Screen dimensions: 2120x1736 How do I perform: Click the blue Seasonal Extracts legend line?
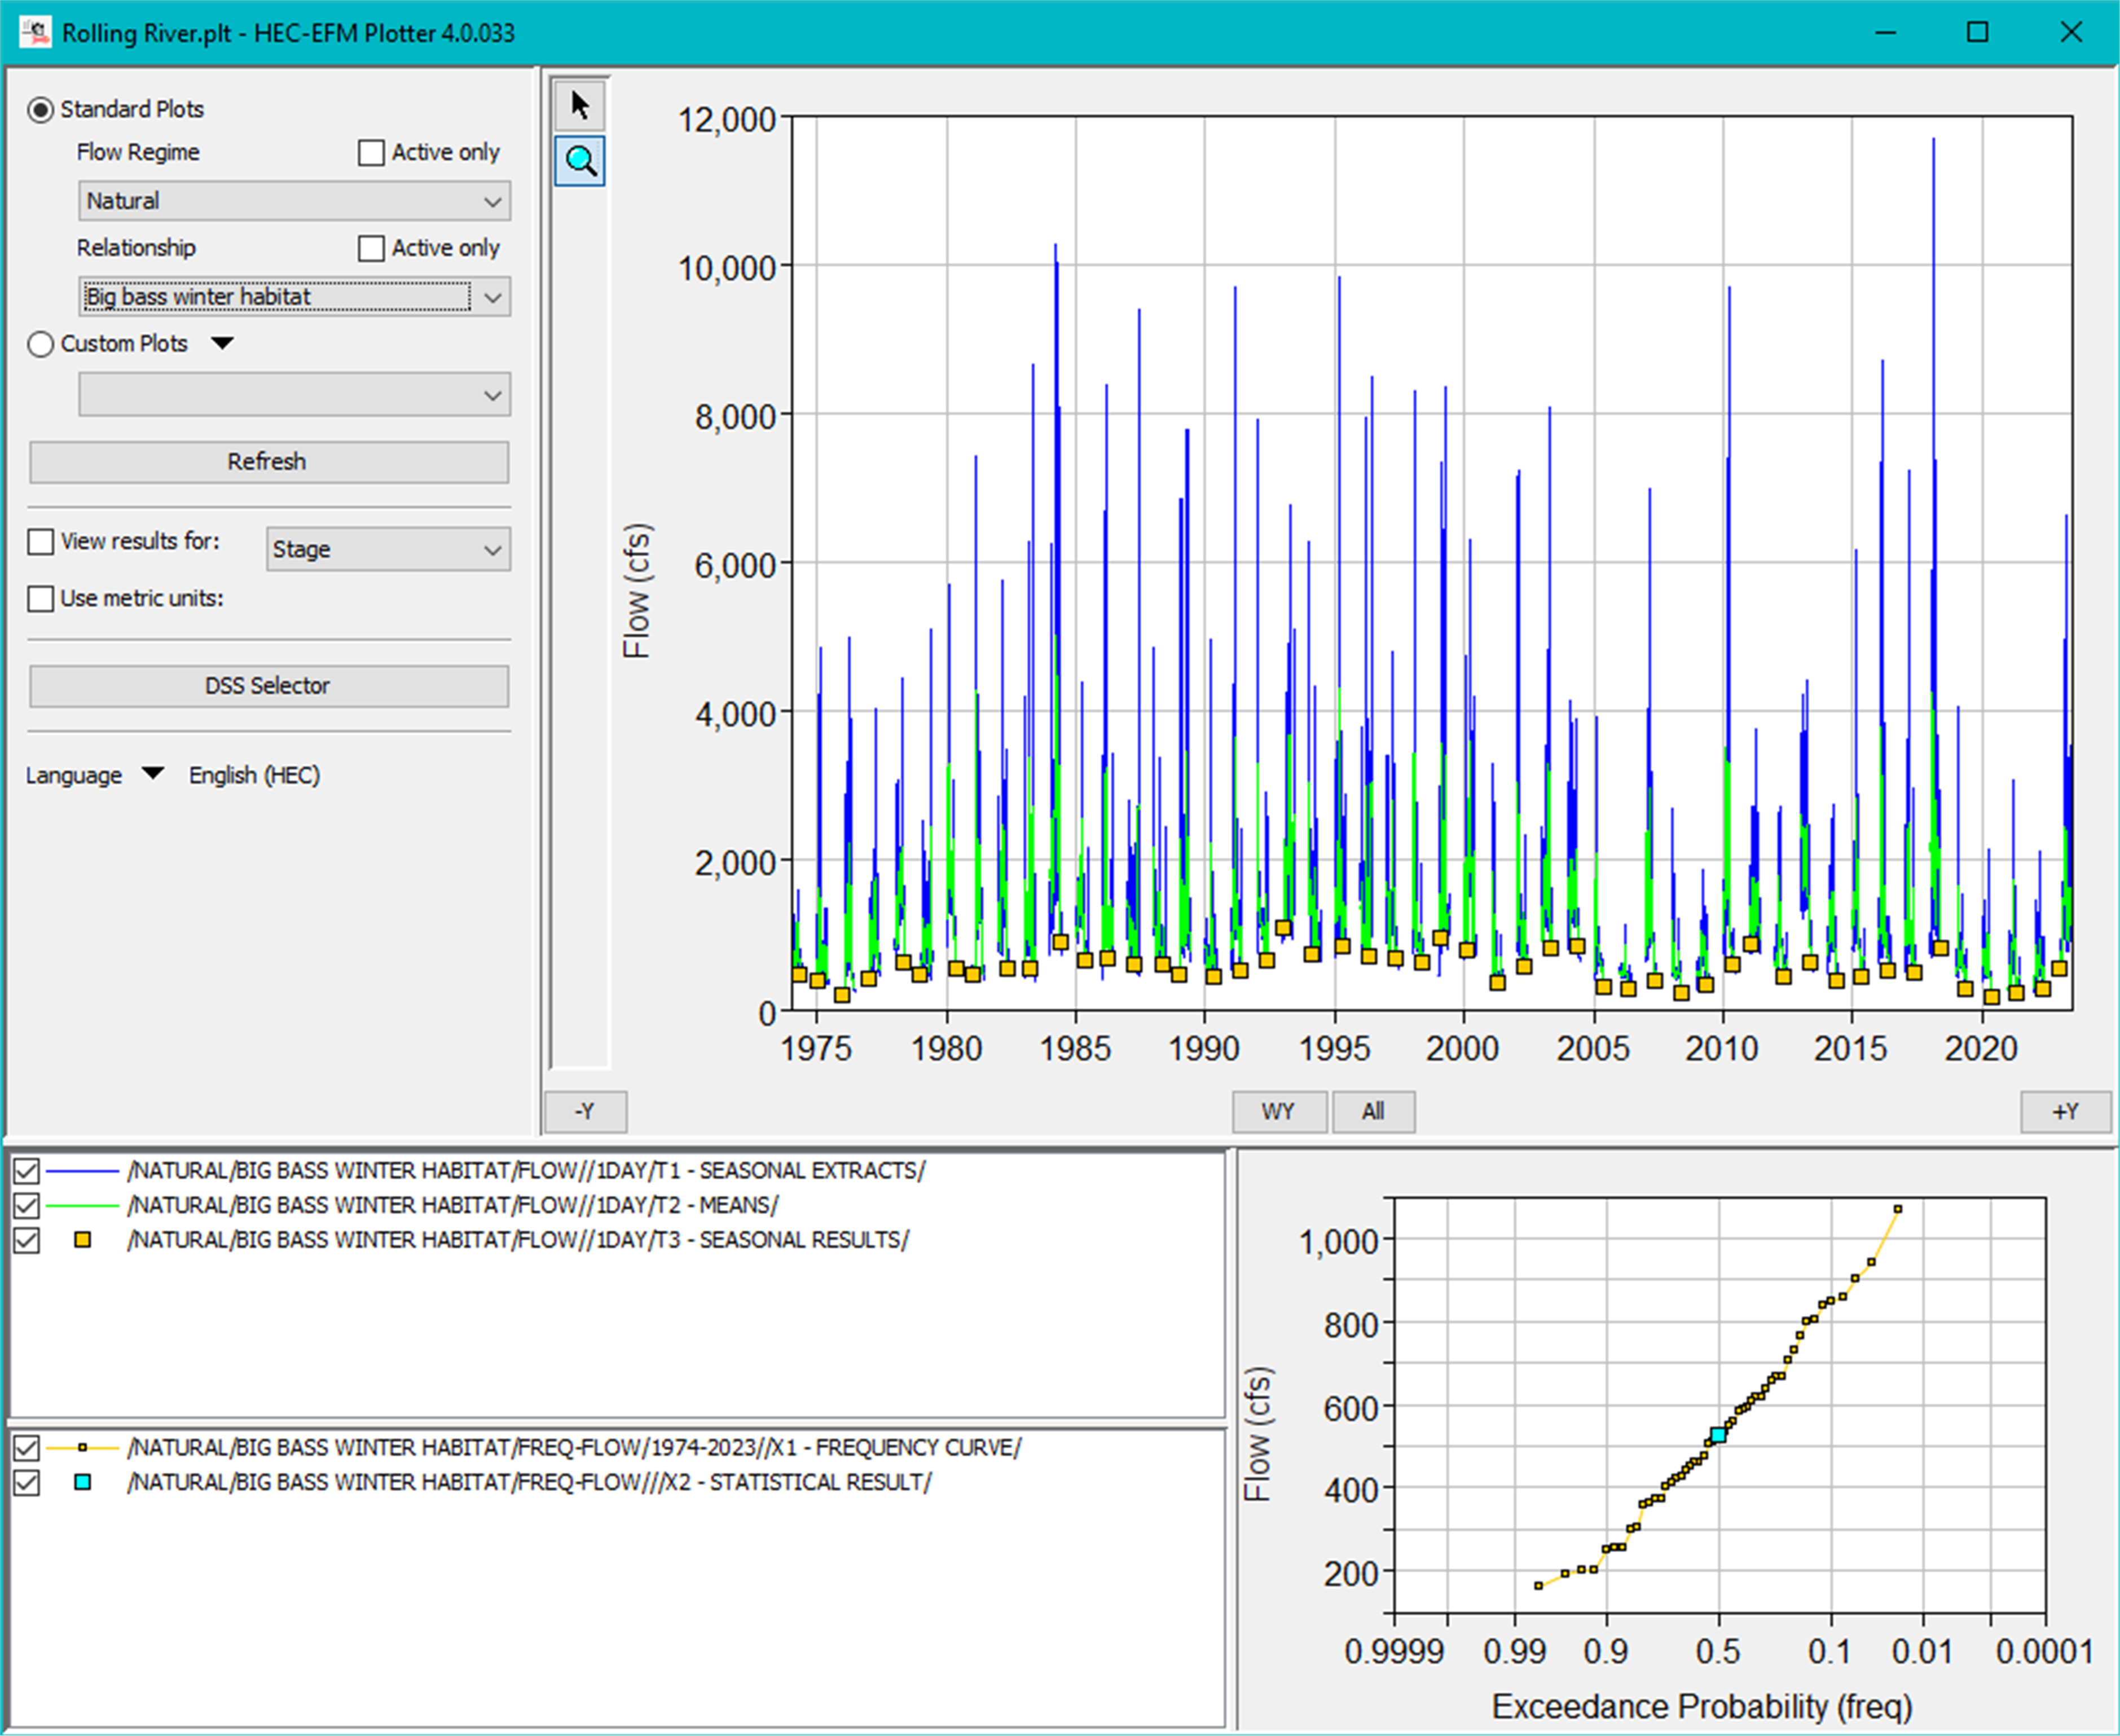coord(83,1170)
